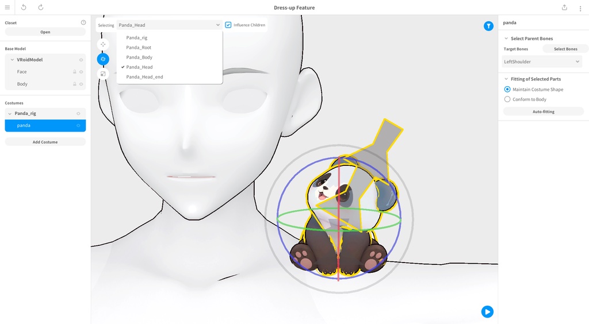Select Maintain Costume Shape radio option

point(507,89)
